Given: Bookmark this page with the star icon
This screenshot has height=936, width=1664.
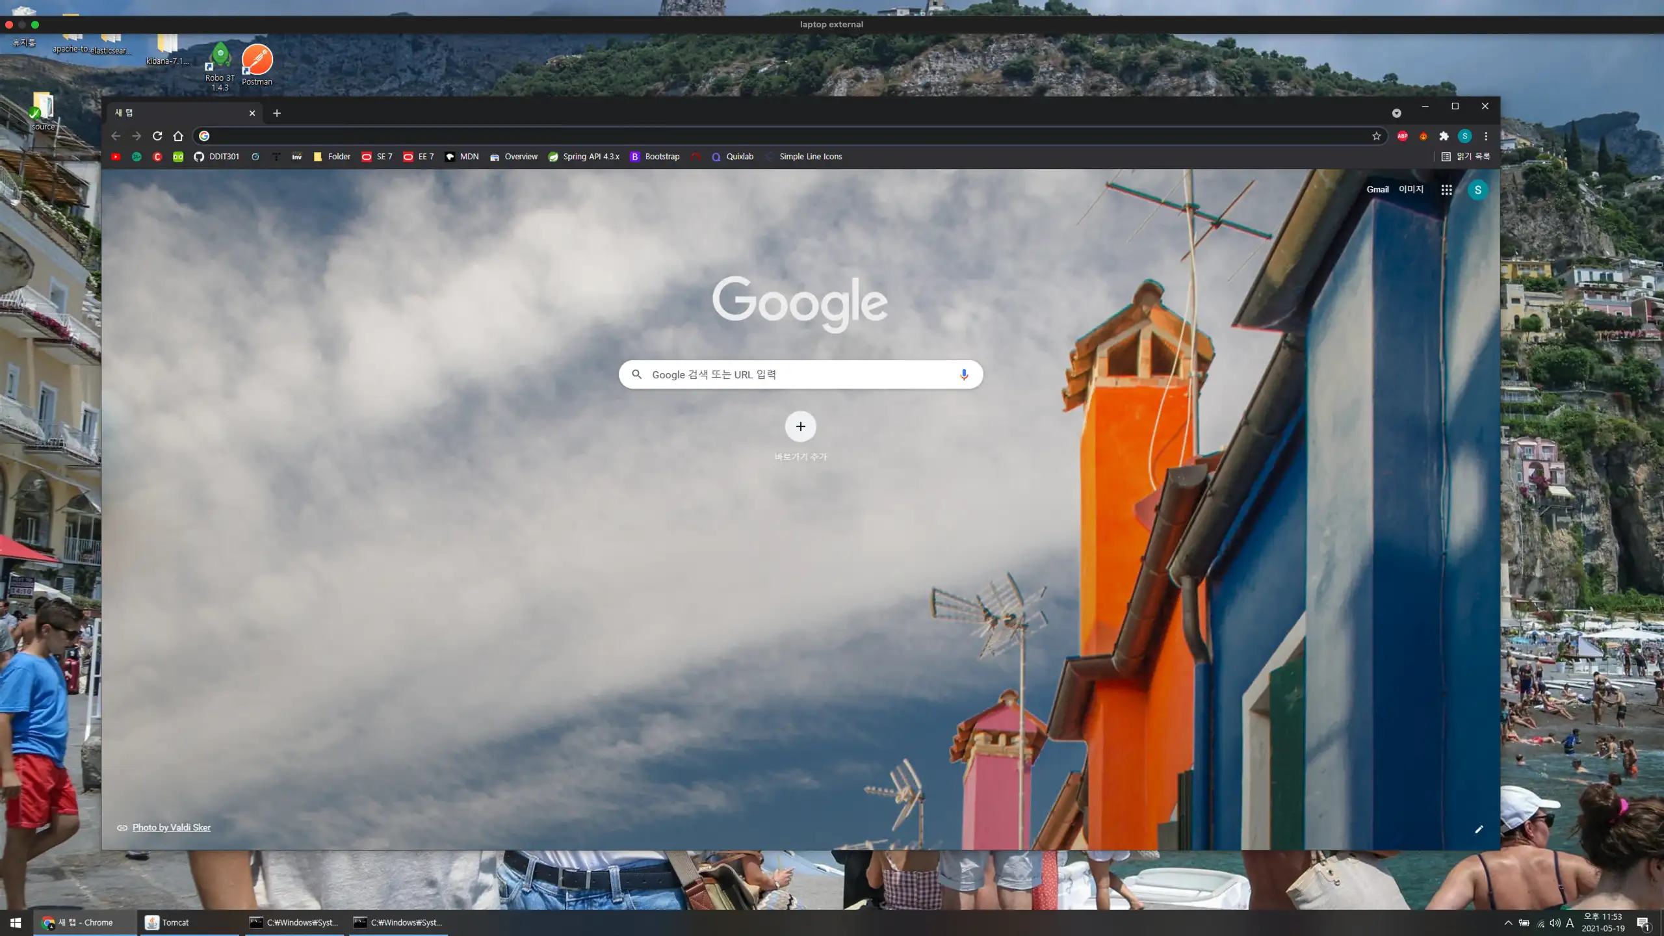Looking at the screenshot, I should (1376, 136).
